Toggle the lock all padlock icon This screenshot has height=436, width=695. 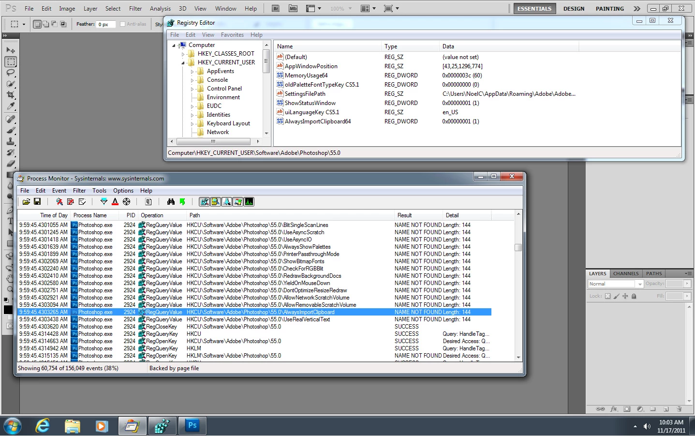point(634,296)
